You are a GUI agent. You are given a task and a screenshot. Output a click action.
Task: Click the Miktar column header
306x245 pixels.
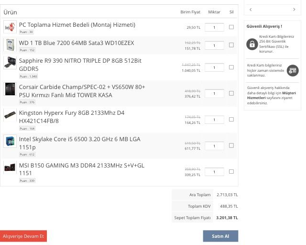pos(214,12)
